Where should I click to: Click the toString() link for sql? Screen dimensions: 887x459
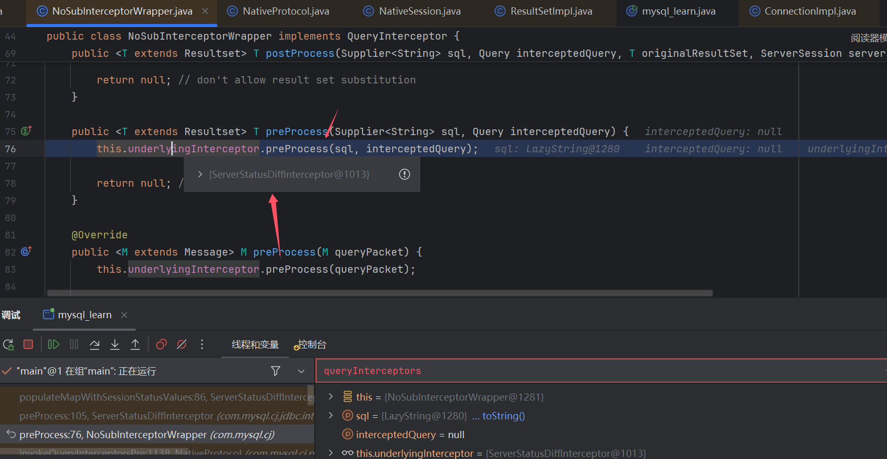coord(503,416)
